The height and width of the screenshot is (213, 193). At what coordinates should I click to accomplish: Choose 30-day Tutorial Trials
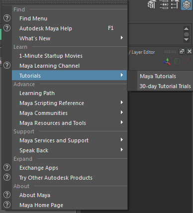pyautogui.click(x=165, y=86)
